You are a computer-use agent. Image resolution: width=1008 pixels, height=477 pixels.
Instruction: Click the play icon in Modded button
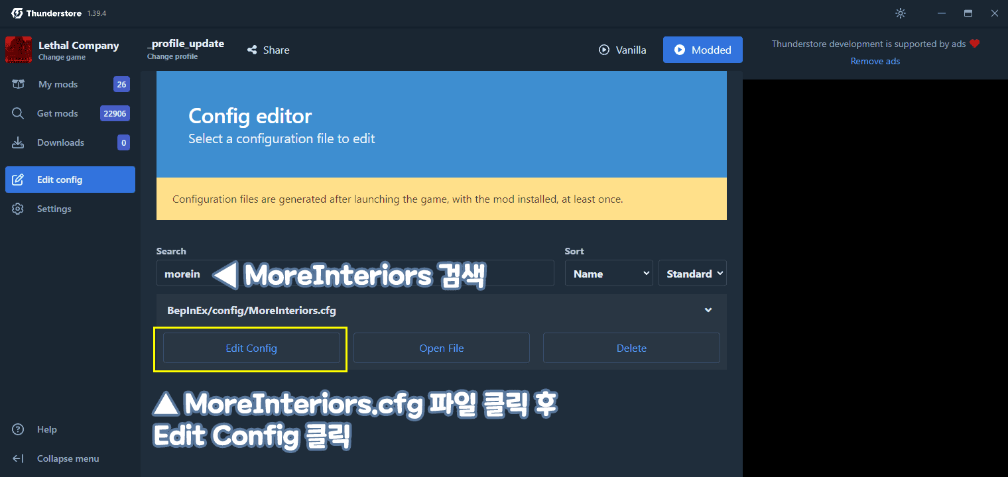click(680, 50)
